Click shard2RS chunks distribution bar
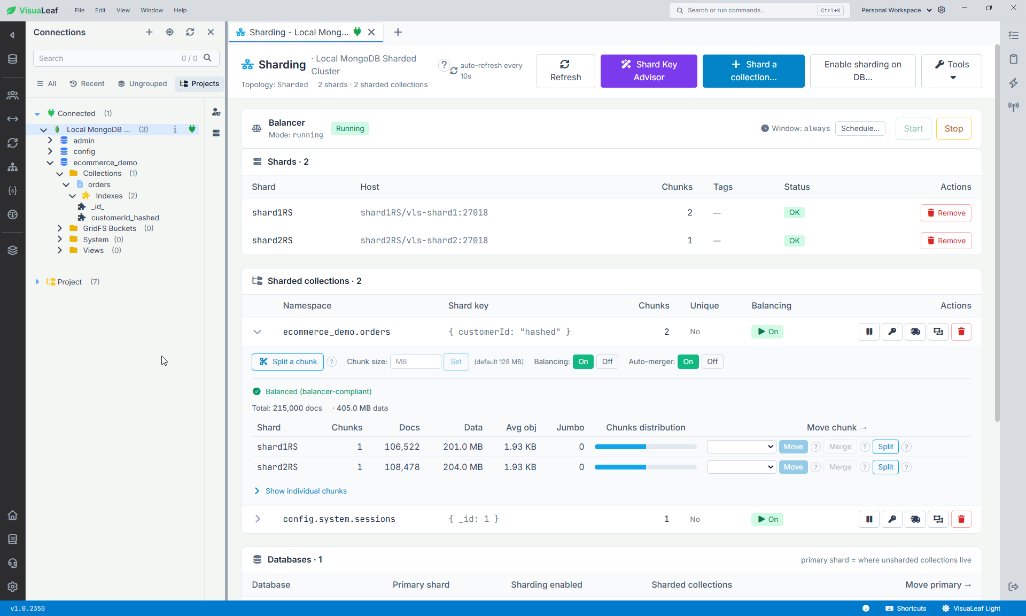The image size is (1026, 616). (x=646, y=467)
